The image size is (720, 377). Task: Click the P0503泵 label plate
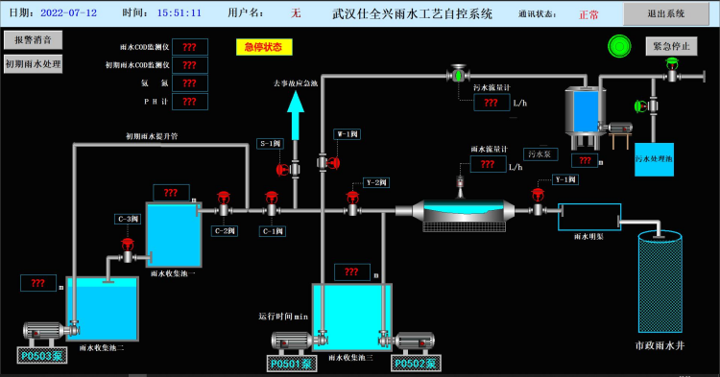(x=42, y=356)
